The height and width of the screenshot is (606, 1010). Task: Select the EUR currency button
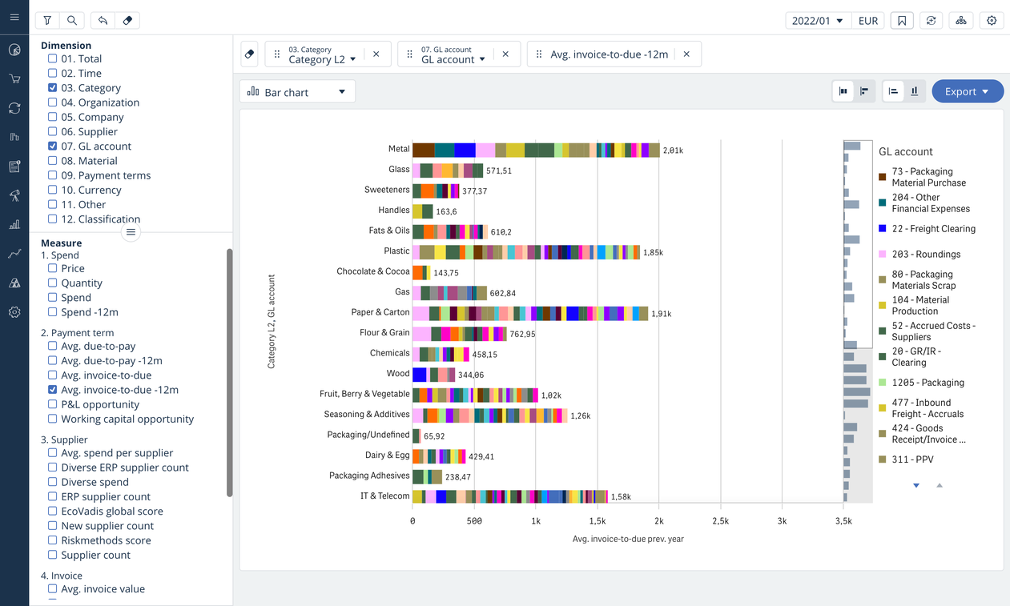pos(868,21)
